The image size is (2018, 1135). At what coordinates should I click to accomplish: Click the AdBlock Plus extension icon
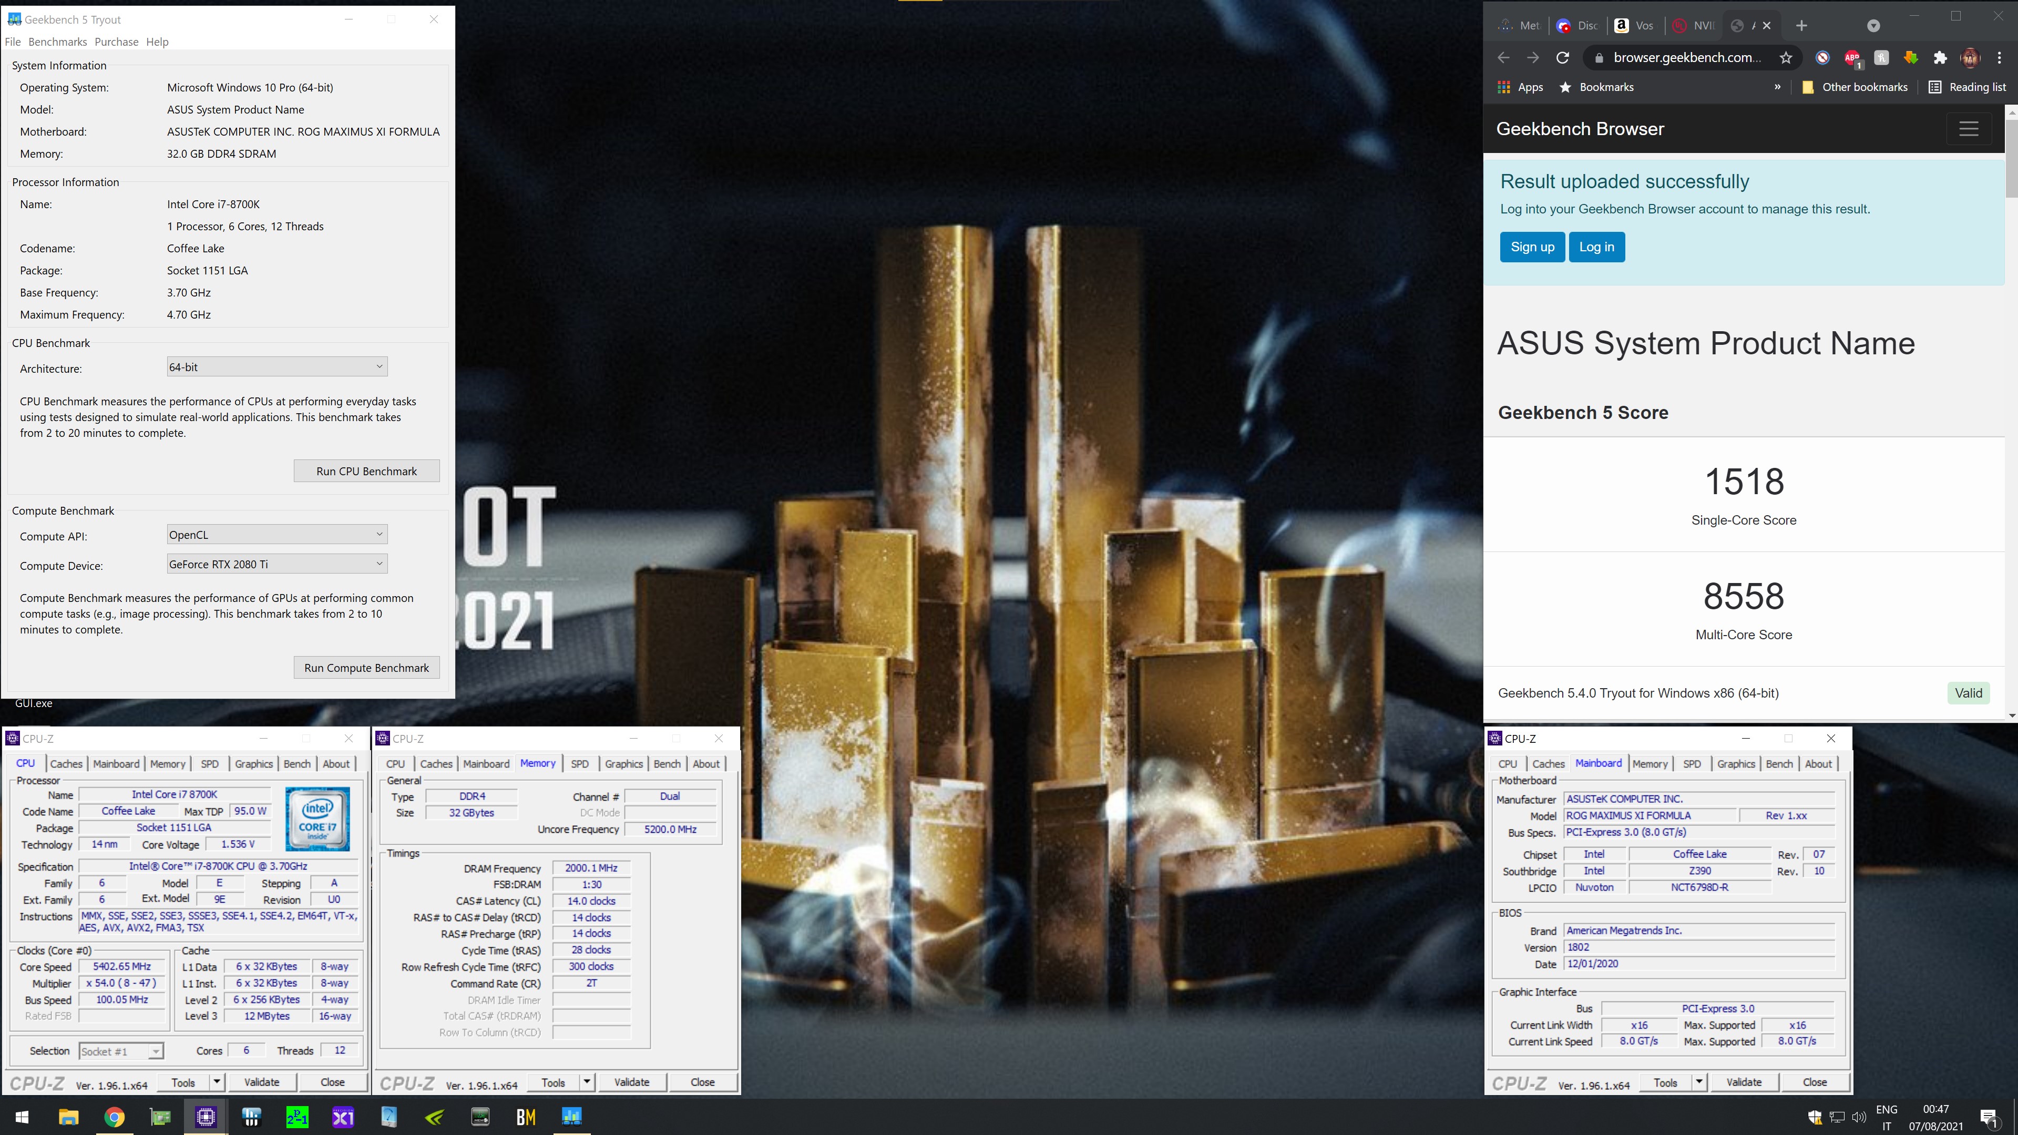click(1852, 58)
